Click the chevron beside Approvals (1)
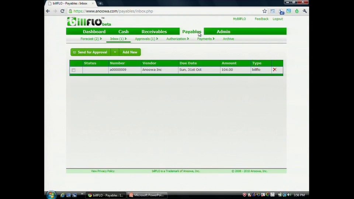The height and width of the screenshot is (199, 354). (x=157, y=39)
